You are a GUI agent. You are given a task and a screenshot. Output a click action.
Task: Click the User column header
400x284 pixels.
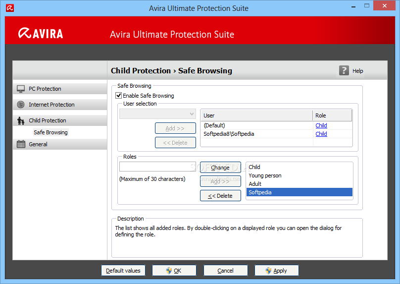(256, 115)
